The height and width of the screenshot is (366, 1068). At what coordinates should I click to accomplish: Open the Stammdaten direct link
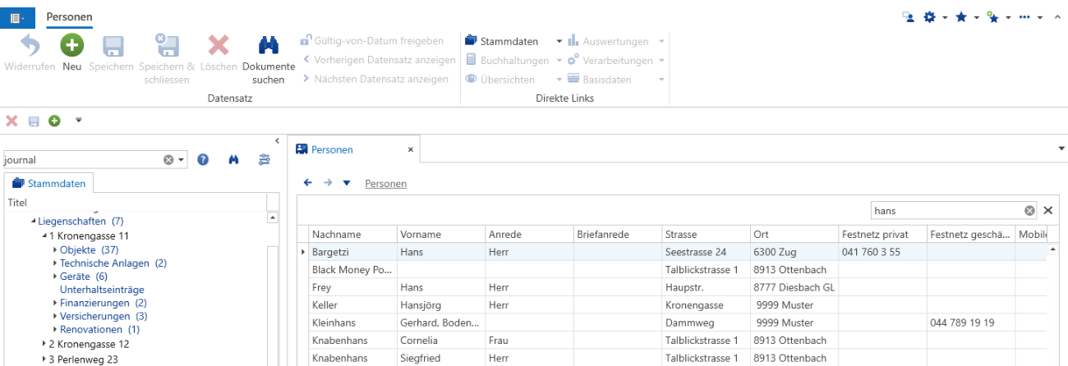coord(502,41)
